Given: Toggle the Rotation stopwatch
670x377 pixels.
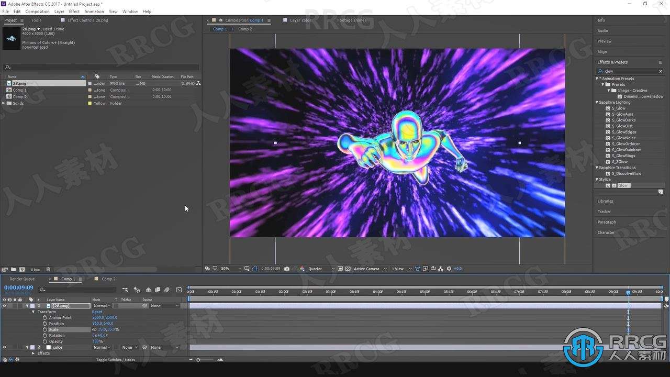Looking at the screenshot, I should coord(45,336).
